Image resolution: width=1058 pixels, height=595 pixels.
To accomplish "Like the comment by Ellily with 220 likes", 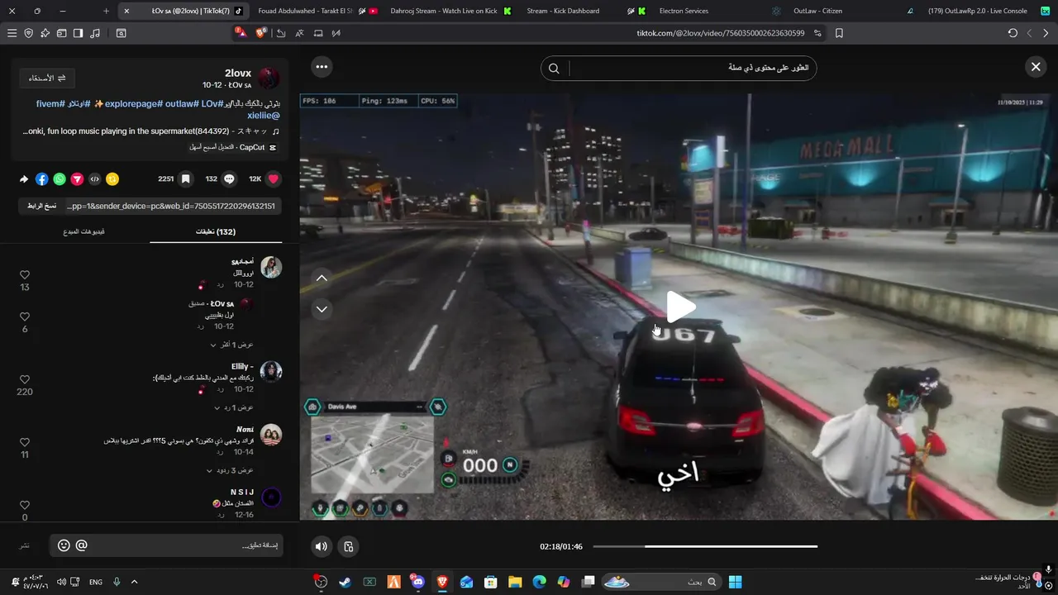I will click(25, 379).
